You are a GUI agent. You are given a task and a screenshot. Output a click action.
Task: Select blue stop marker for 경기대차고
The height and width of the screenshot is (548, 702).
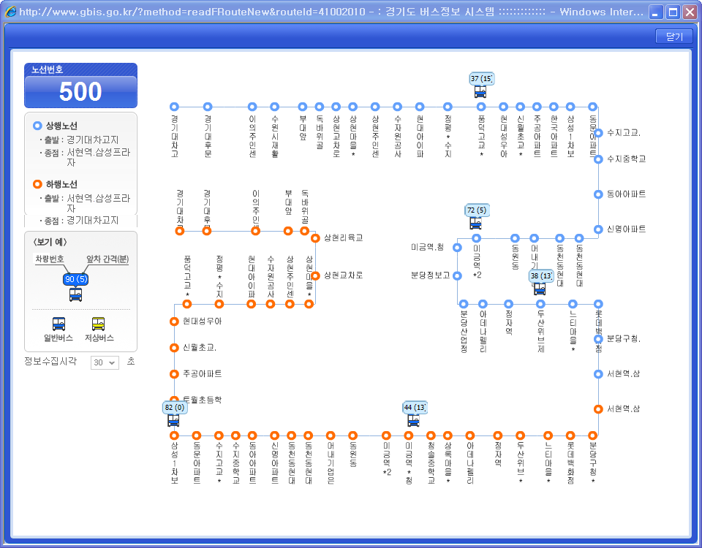[174, 107]
